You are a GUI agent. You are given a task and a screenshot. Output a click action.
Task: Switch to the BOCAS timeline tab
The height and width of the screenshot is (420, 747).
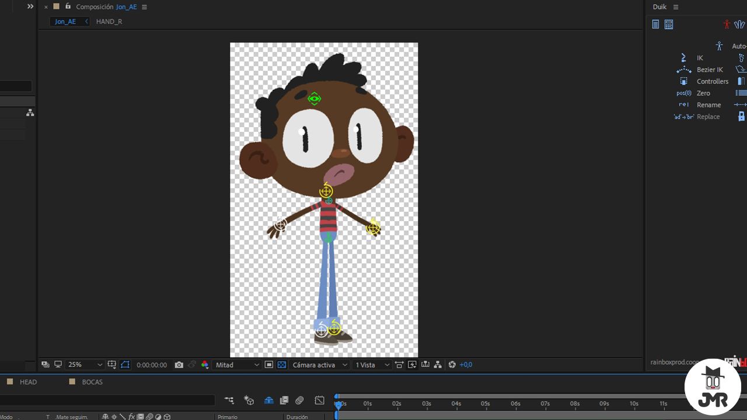click(x=92, y=382)
